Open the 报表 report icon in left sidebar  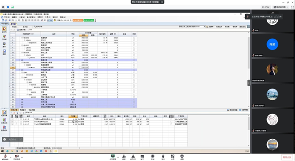coord(4,52)
